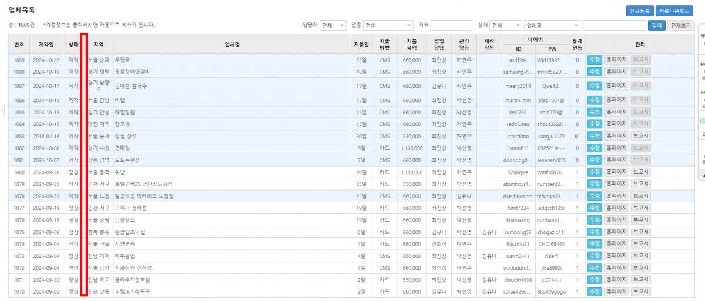Viewport: 705px width, 302px height.
Task: Click the 신규등록 button
Action: (640, 11)
